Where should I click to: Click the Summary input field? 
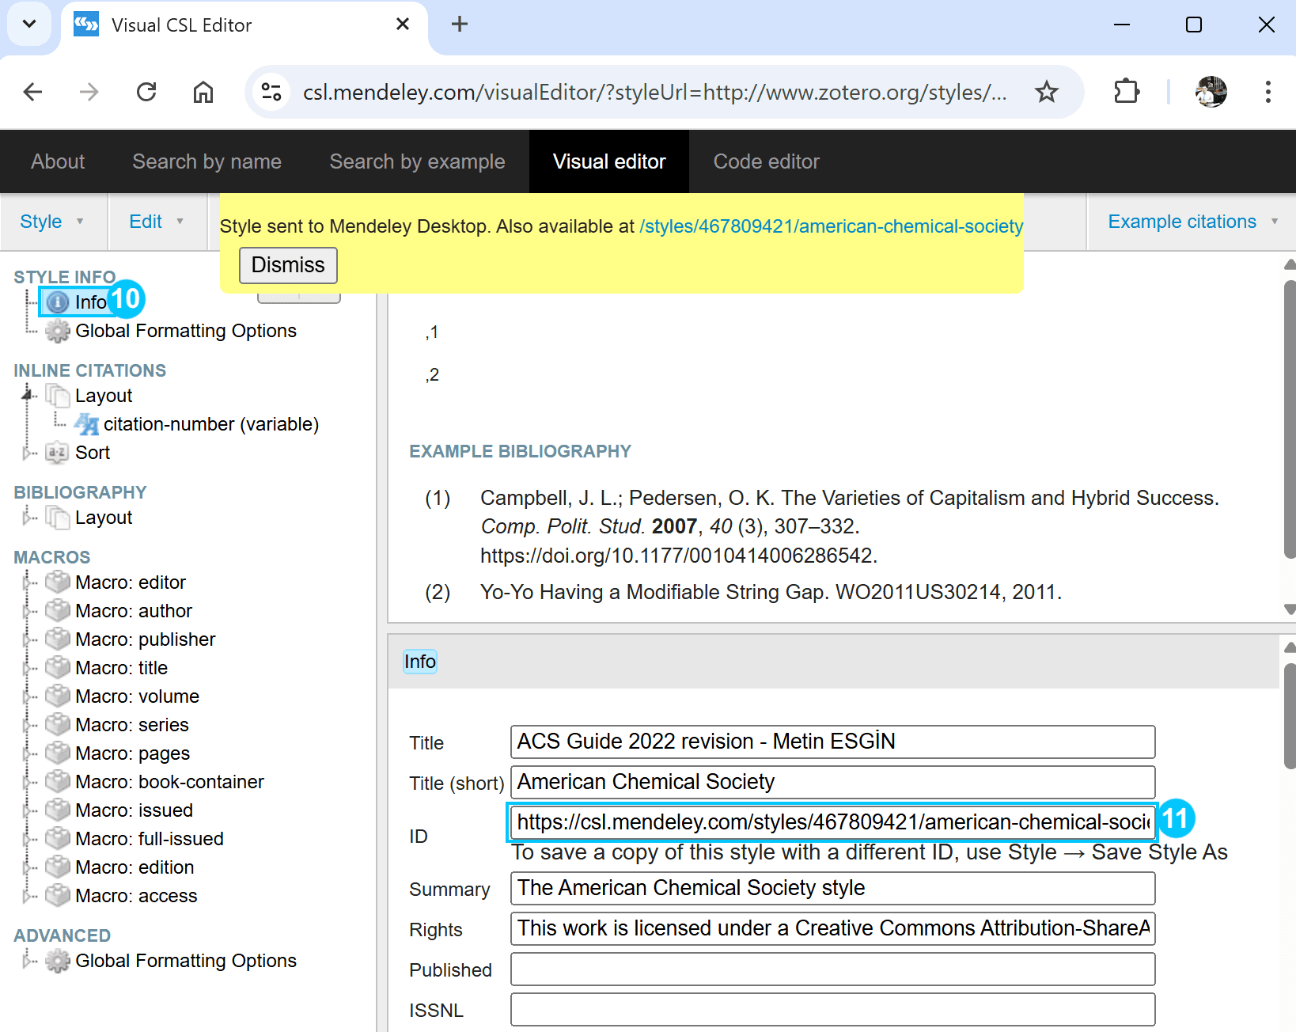[x=832, y=888]
